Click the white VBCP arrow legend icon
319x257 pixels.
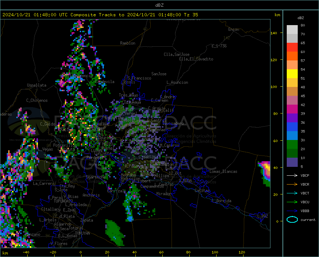click(292, 175)
